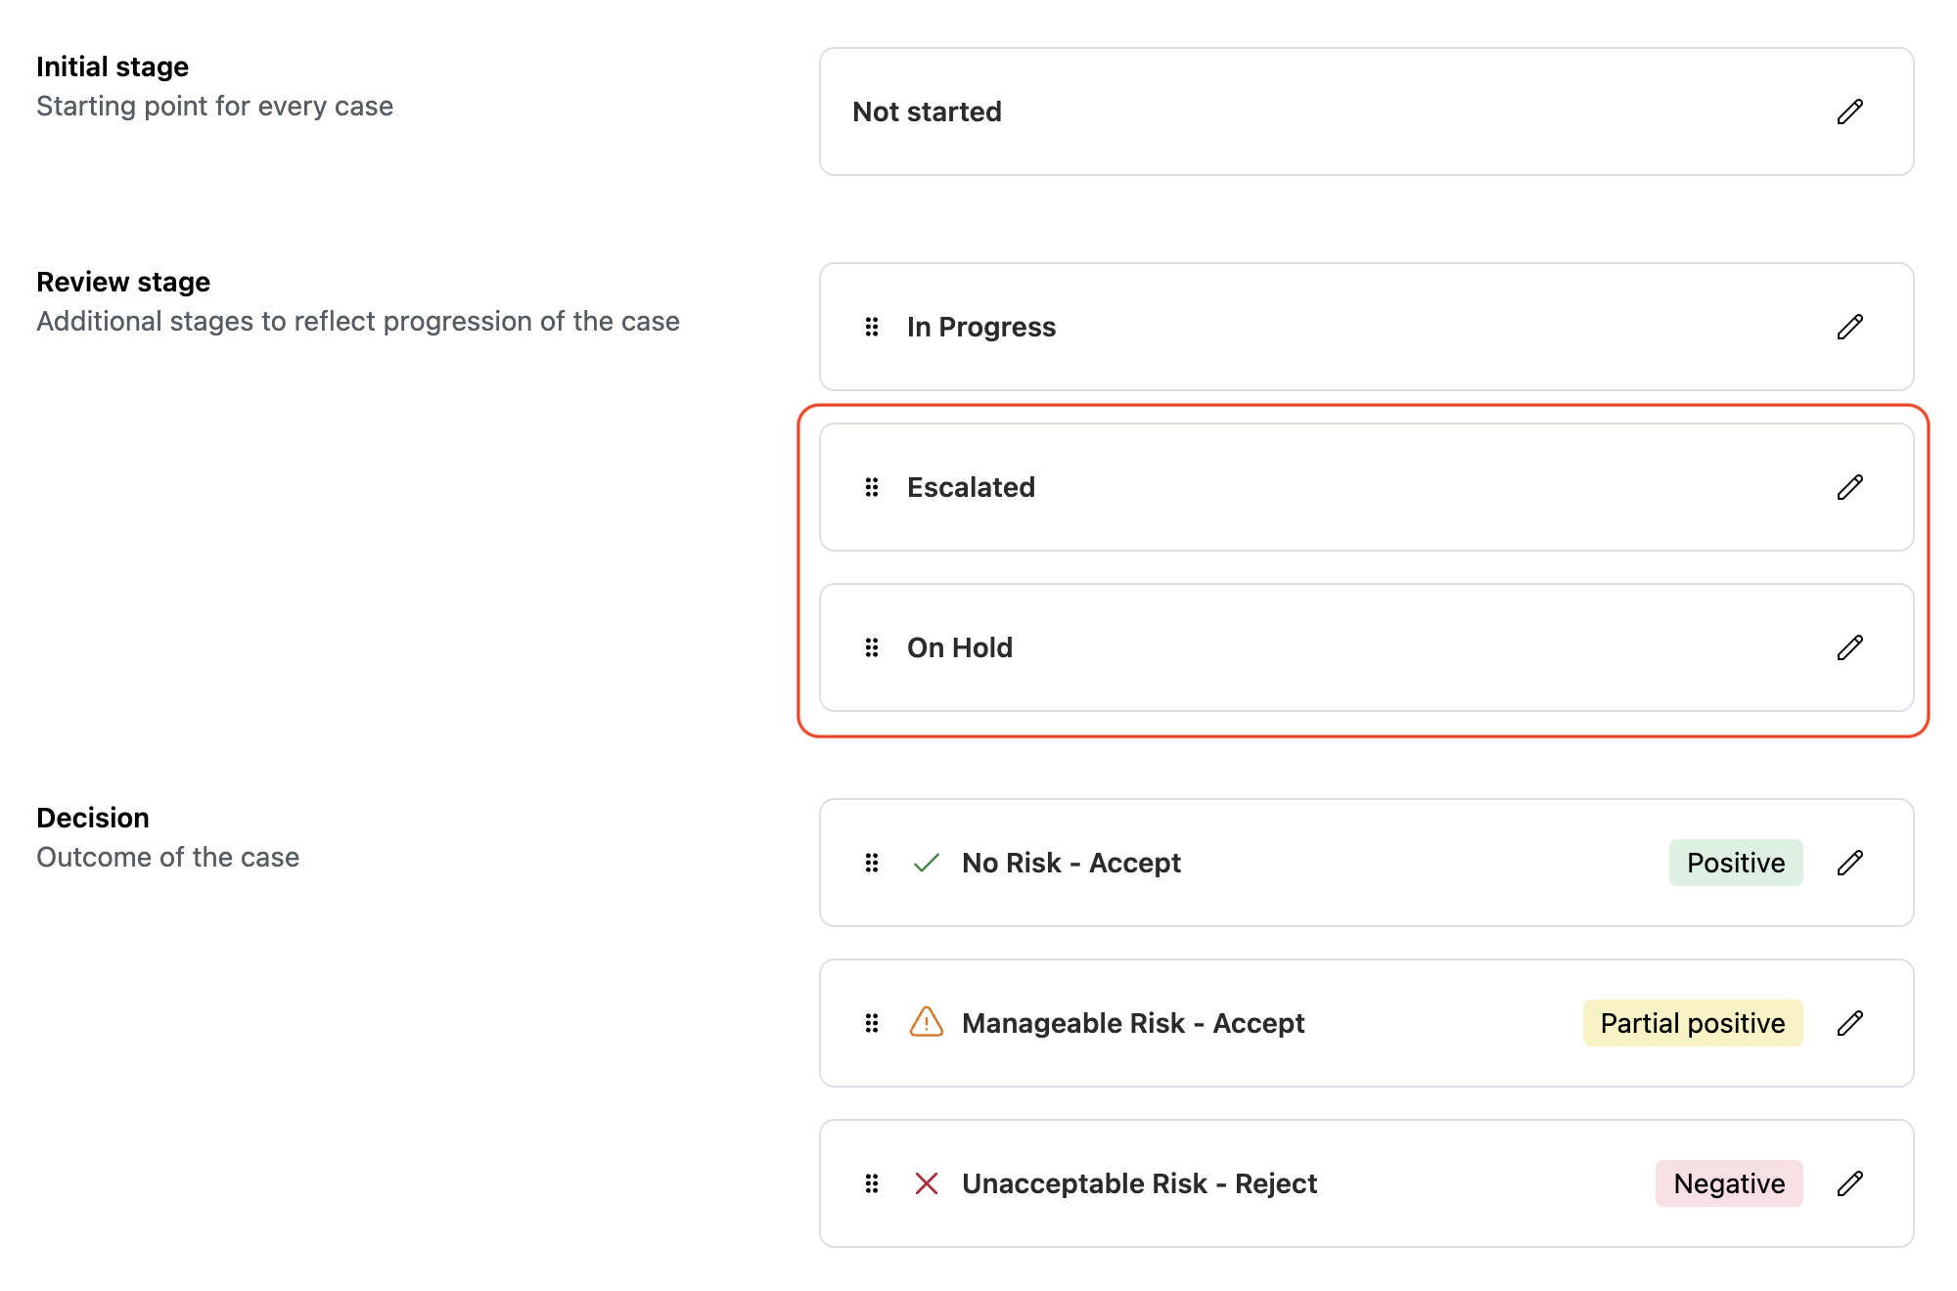This screenshot has width=1957, height=1291.
Task: Click the Positive outcome badge
Action: (x=1735, y=863)
